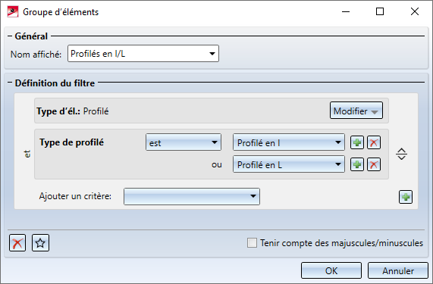Cancel with the Annuler button
Screen dimensions: 433x284
(398, 270)
